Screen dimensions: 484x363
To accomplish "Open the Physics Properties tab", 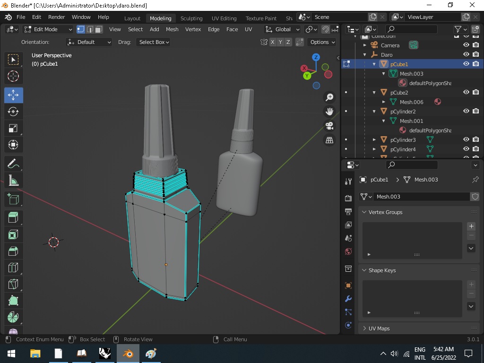I will point(348,324).
